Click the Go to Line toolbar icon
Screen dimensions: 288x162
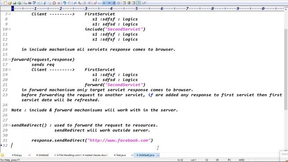89,3
